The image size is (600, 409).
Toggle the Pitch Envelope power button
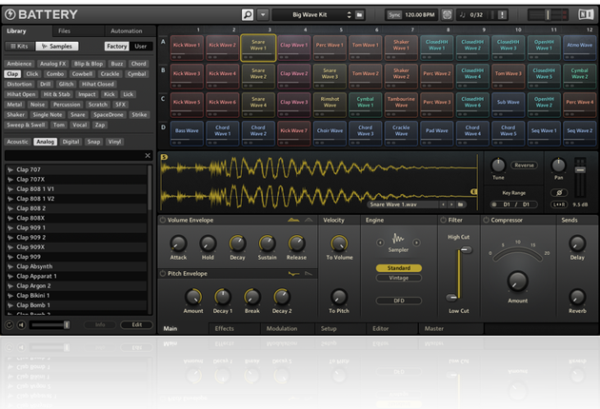click(163, 273)
